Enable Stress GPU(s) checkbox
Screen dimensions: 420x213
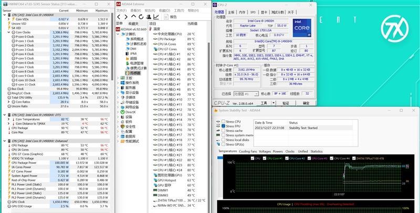tap(223, 144)
